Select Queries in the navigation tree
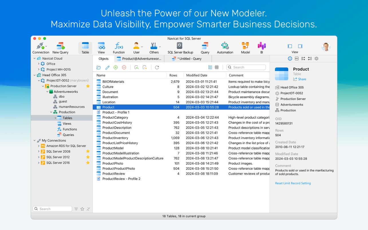The height and width of the screenshot is (230, 368). coord(66,135)
